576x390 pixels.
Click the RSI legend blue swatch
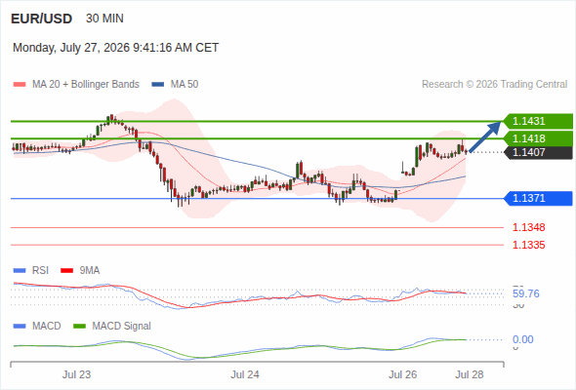click(20, 271)
